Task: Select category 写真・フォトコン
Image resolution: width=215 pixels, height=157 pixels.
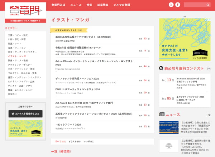Action: (x=17, y=48)
